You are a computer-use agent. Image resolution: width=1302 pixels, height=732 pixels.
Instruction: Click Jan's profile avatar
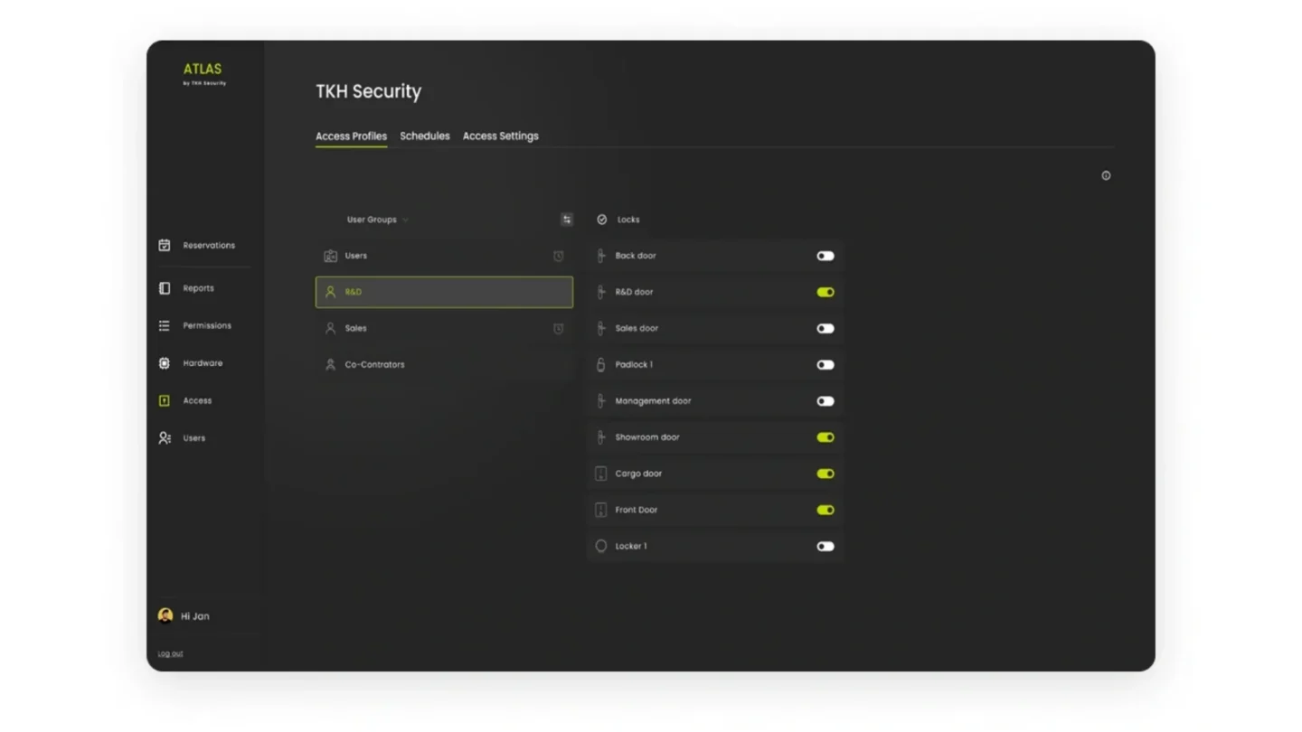(165, 615)
